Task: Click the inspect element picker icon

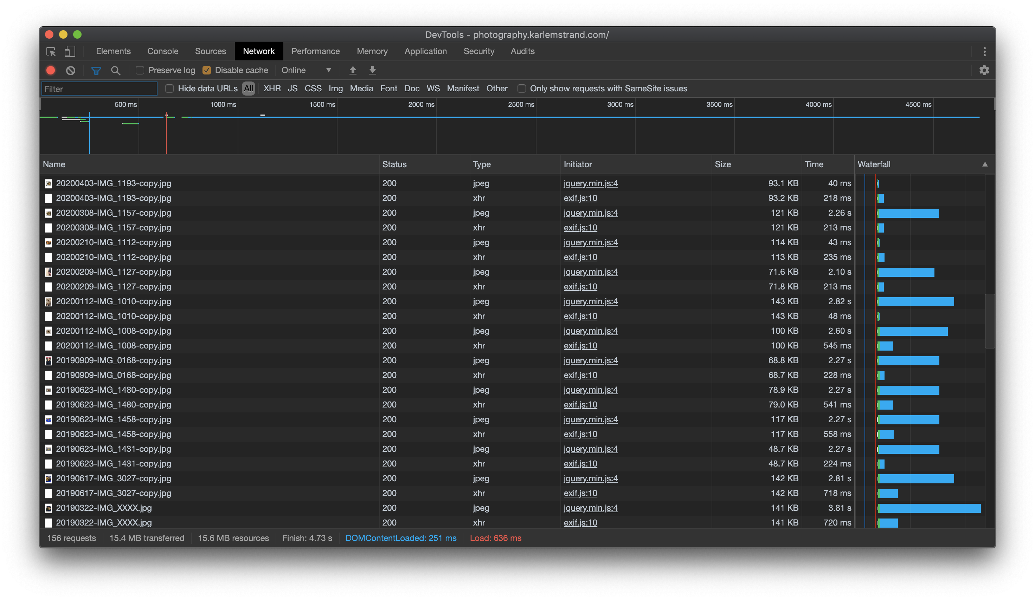Action: pyautogui.click(x=51, y=51)
